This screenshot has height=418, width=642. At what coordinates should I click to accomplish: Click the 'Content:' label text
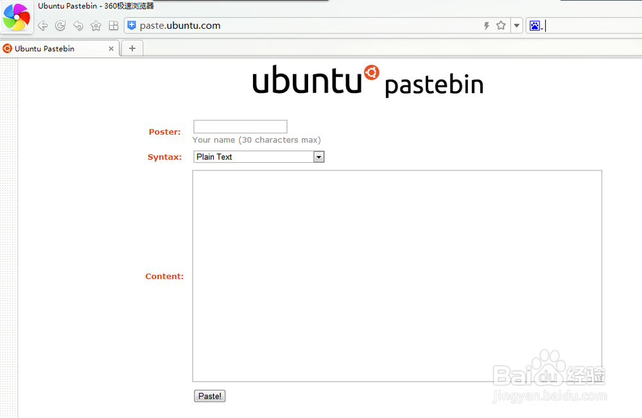[164, 276]
